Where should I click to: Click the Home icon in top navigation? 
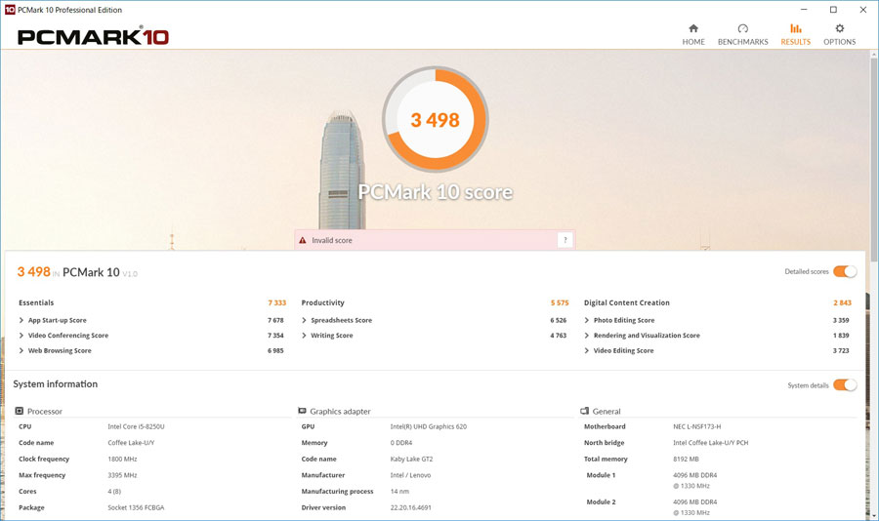click(693, 28)
